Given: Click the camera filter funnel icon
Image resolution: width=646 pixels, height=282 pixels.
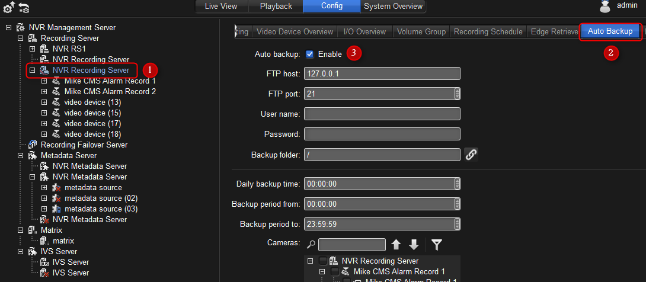Looking at the screenshot, I should coord(437,245).
